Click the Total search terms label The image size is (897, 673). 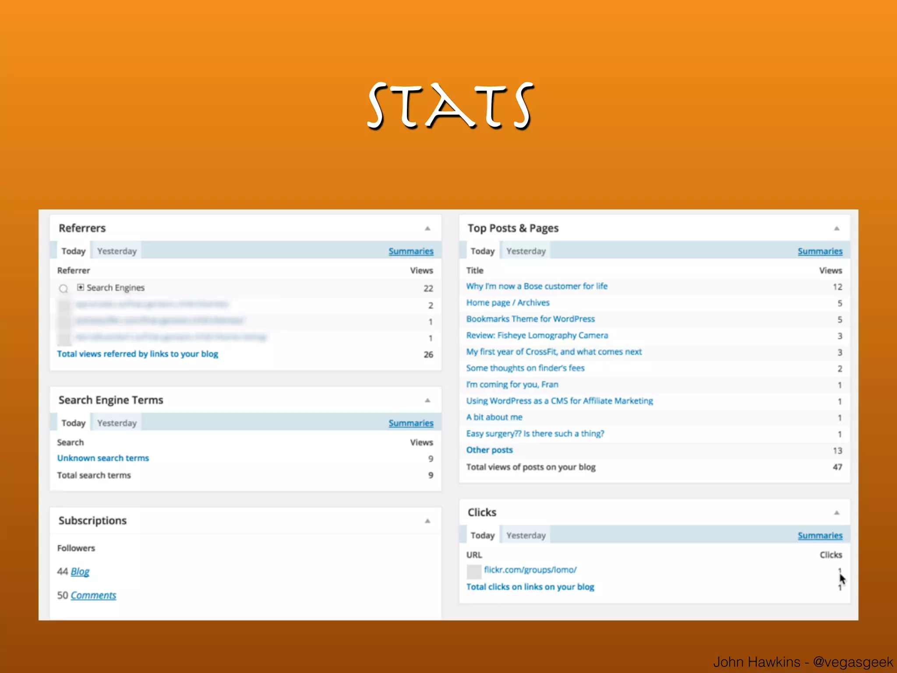coord(94,475)
